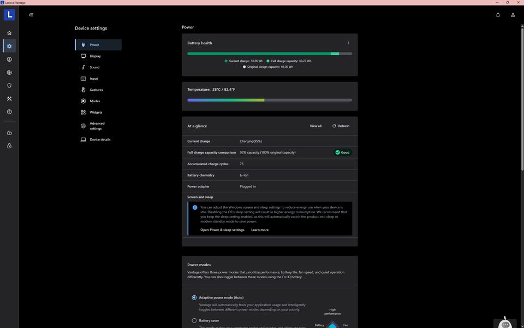
Task: Click the Charging(95%) value
Action: pos(251,141)
